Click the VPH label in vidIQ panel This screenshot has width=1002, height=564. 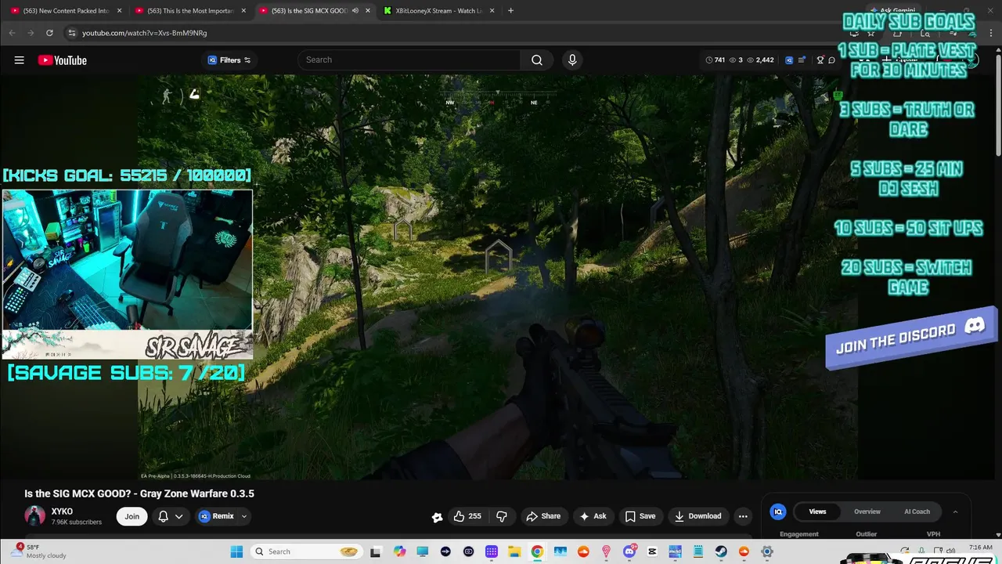[x=933, y=534]
